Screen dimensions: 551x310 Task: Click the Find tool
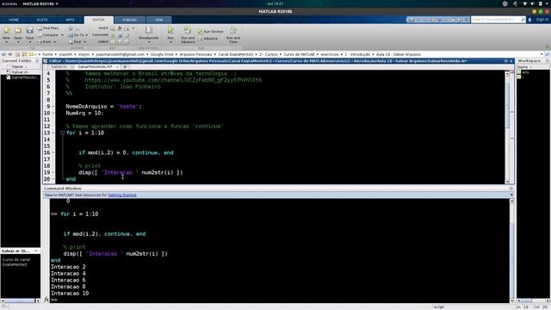click(x=75, y=42)
